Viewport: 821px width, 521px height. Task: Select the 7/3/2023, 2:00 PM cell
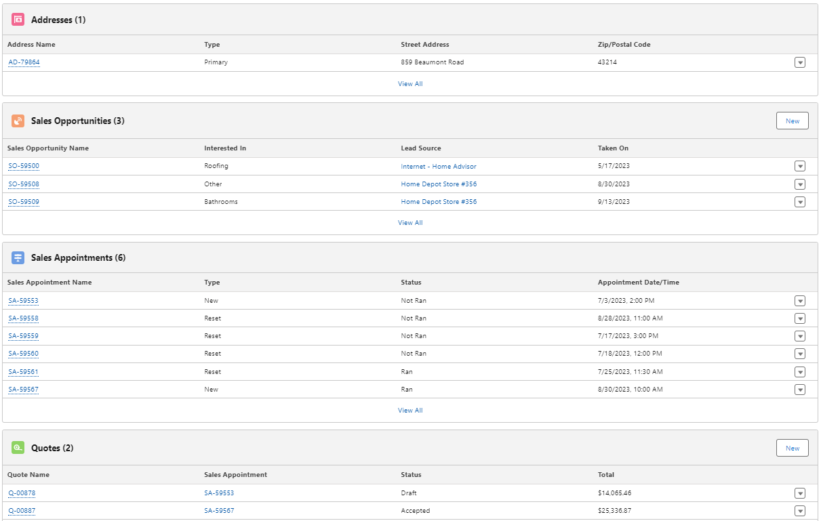(x=626, y=300)
